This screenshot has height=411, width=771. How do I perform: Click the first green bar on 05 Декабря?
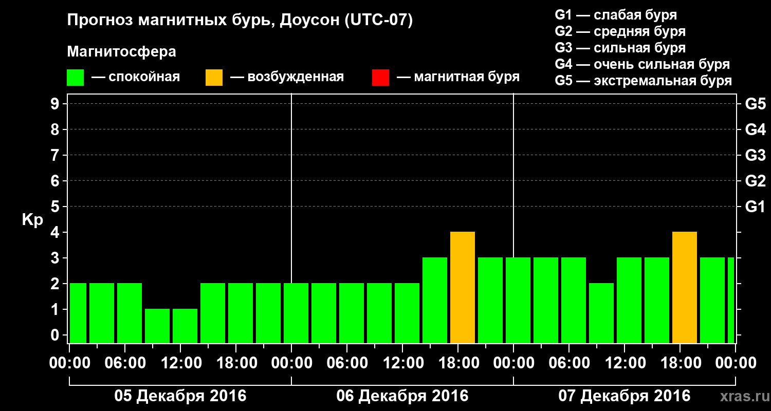[x=78, y=313]
